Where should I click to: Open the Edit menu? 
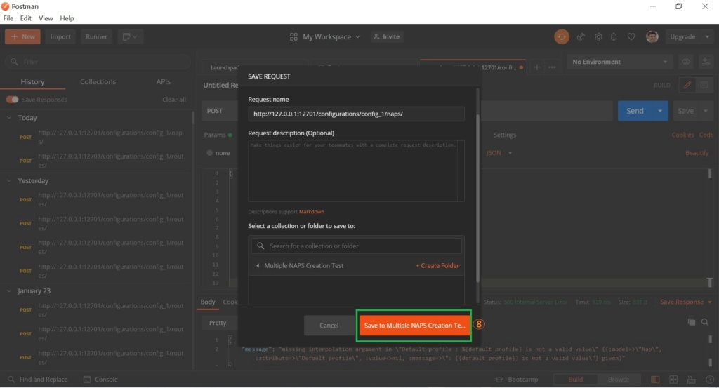[26, 18]
